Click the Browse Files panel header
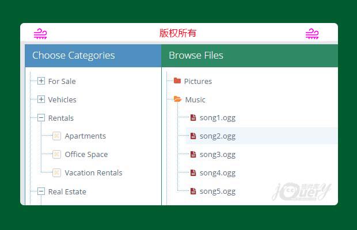Image resolution: width=357 pixels, height=230 pixels. coord(196,56)
